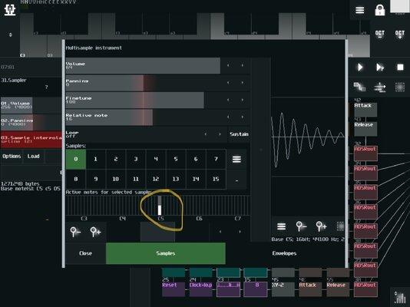Switch to the Samples tab
The height and width of the screenshot is (307, 410).
coord(166,253)
